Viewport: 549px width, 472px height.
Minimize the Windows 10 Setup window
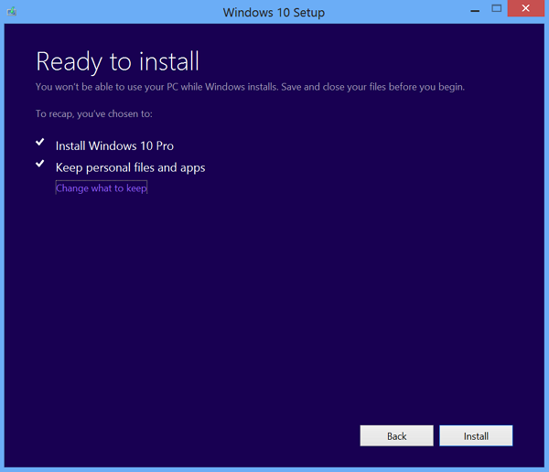click(x=475, y=10)
